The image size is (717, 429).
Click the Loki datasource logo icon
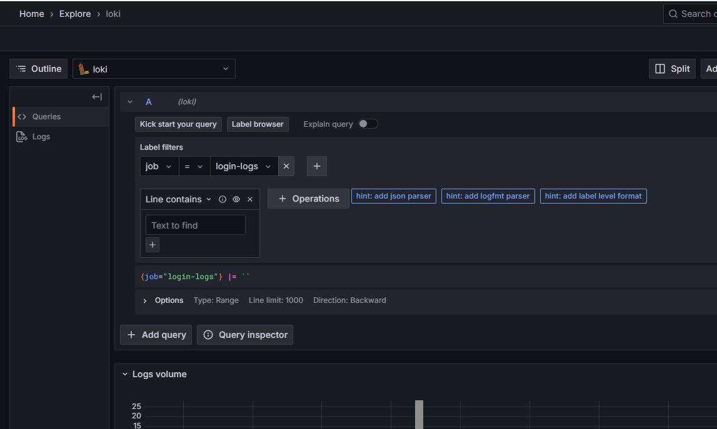point(83,69)
